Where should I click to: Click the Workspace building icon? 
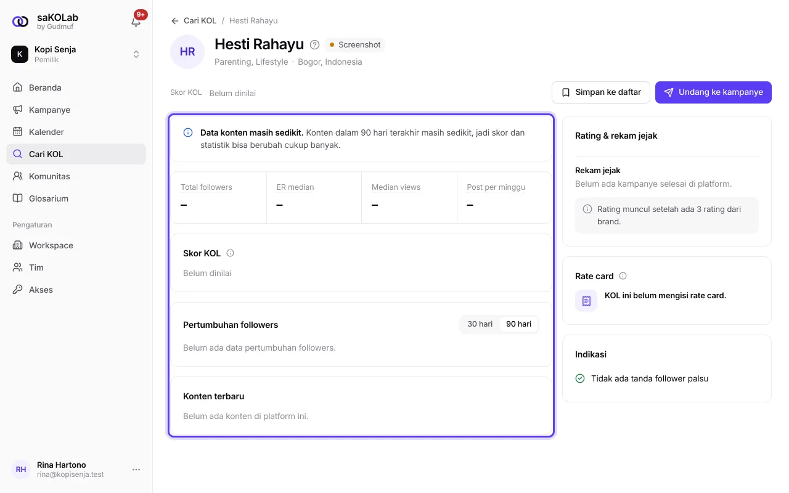tap(17, 245)
